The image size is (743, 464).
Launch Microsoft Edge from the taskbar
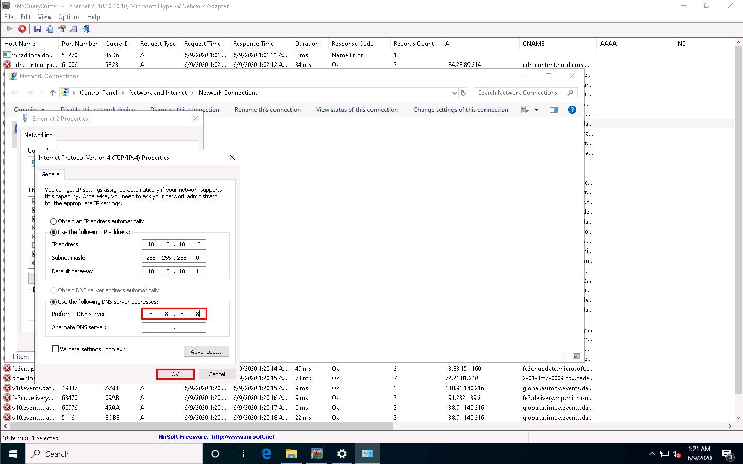point(266,454)
